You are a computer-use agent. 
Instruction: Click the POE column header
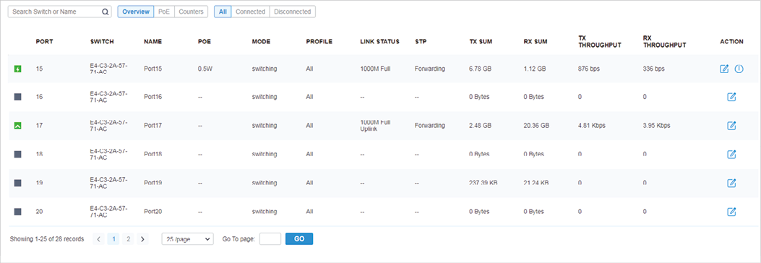(x=205, y=42)
